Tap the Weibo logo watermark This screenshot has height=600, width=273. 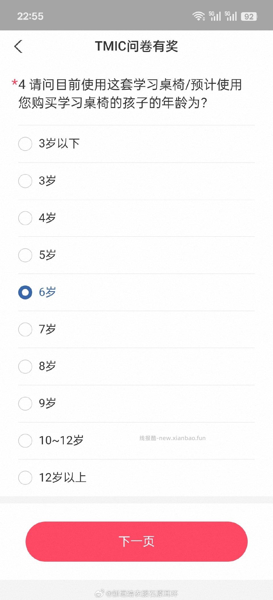pos(99,593)
